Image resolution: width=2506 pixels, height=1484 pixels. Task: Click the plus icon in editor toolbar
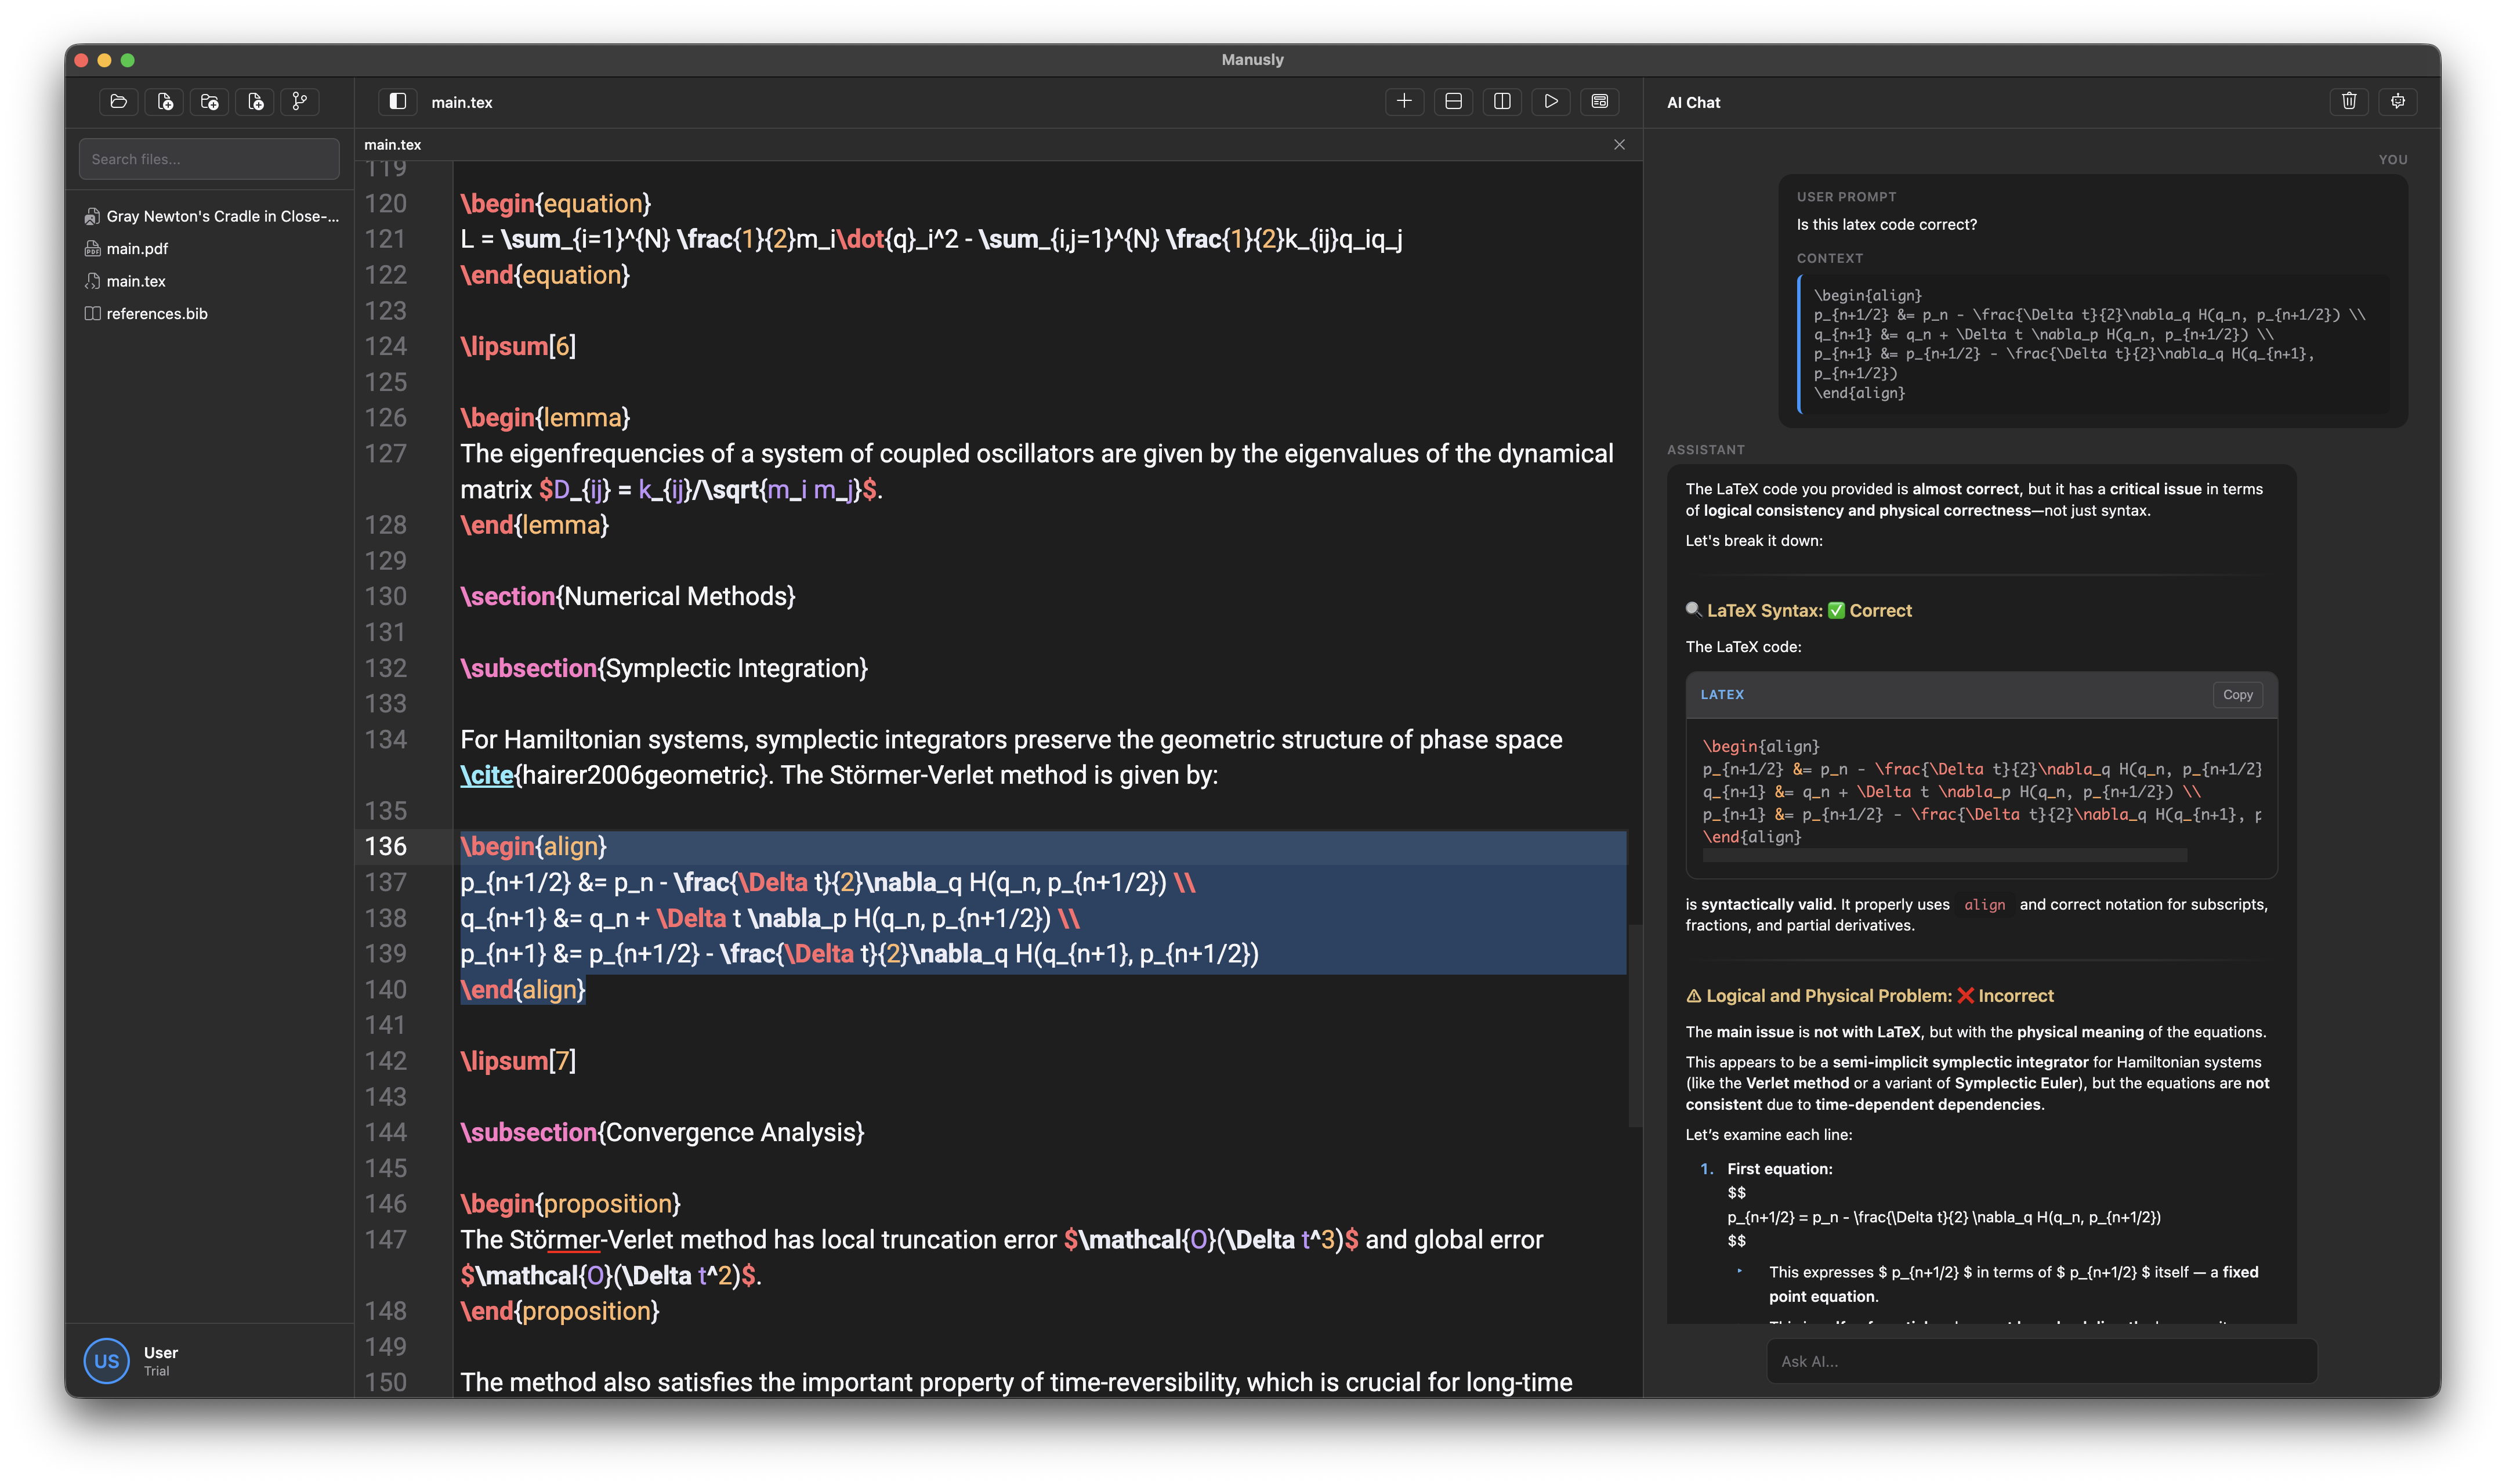[x=1403, y=101]
